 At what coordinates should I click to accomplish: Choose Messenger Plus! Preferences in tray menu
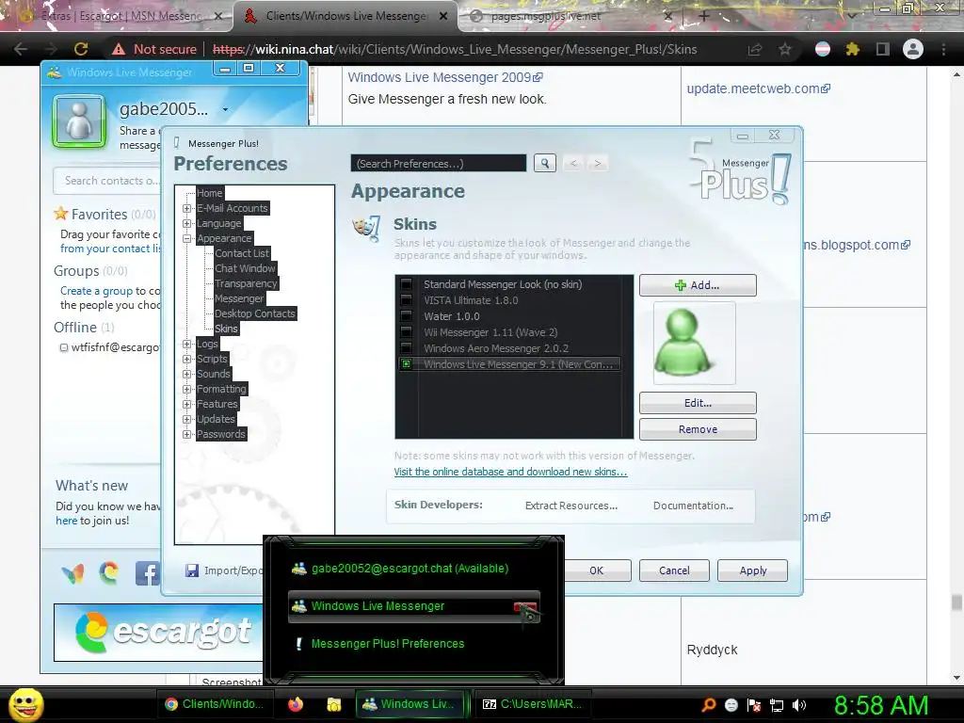tap(388, 644)
